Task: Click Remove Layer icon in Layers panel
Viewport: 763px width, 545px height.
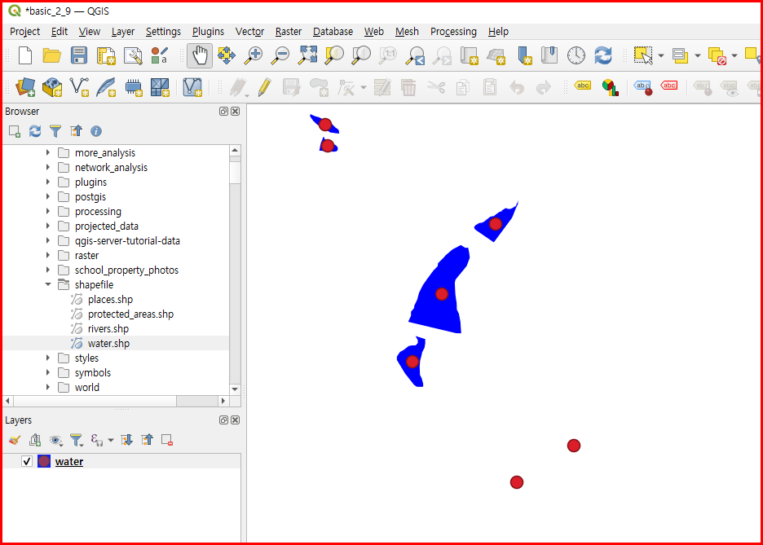Action: click(167, 440)
